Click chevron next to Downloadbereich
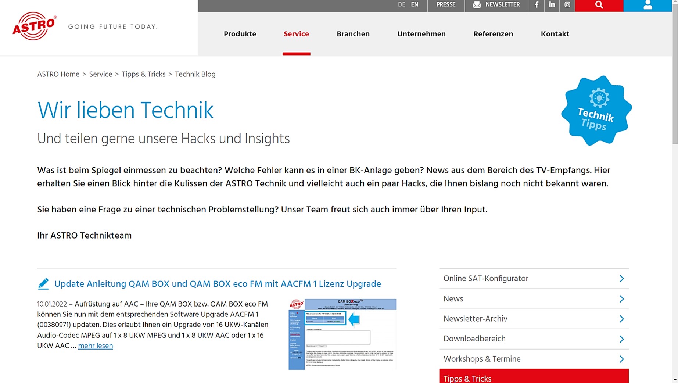This screenshot has height=383, width=678. coord(621,339)
